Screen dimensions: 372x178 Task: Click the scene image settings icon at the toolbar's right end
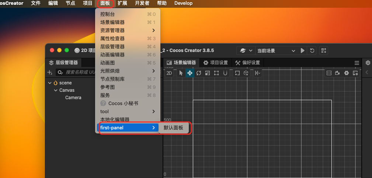(x=355, y=73)
